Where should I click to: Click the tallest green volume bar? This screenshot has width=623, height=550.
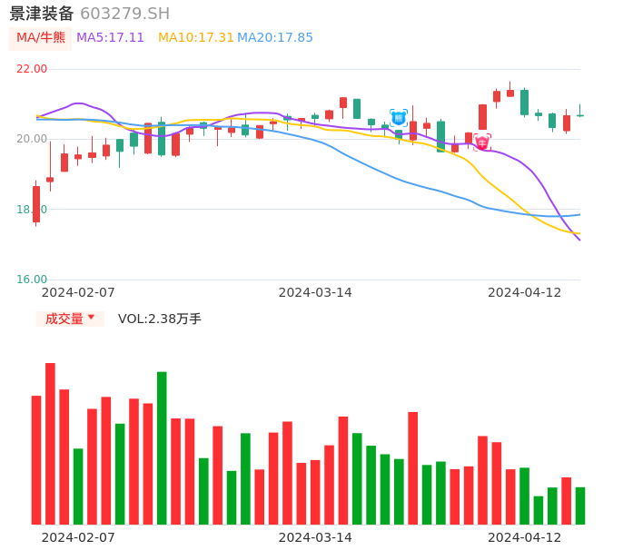[x=162, y=448]
